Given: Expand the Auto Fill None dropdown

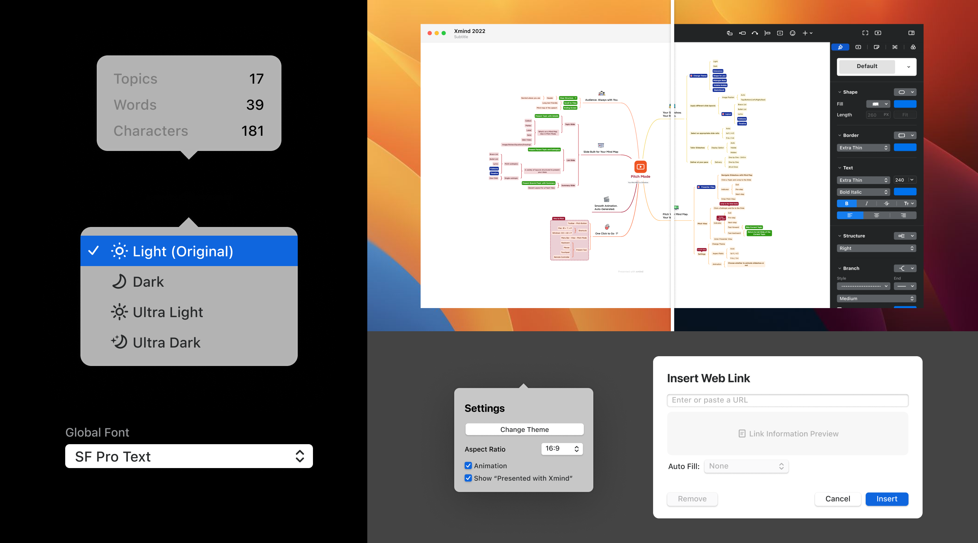Looking at the screenshot, I should (746, 466).
